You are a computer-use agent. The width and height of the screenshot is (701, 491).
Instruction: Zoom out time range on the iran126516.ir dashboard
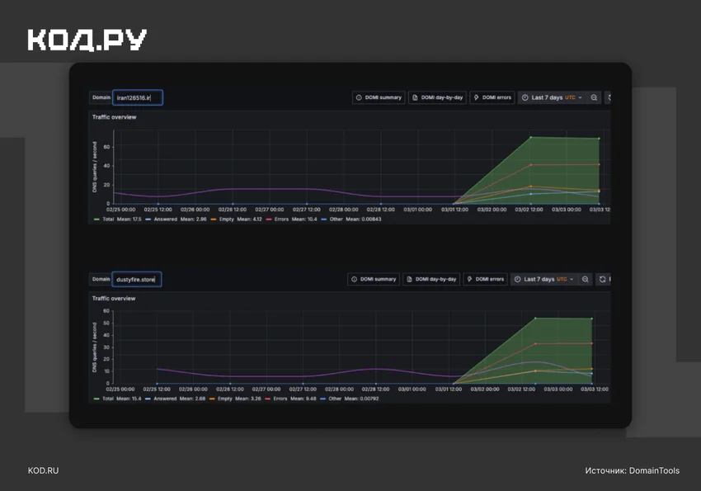[x=594, y=97]
